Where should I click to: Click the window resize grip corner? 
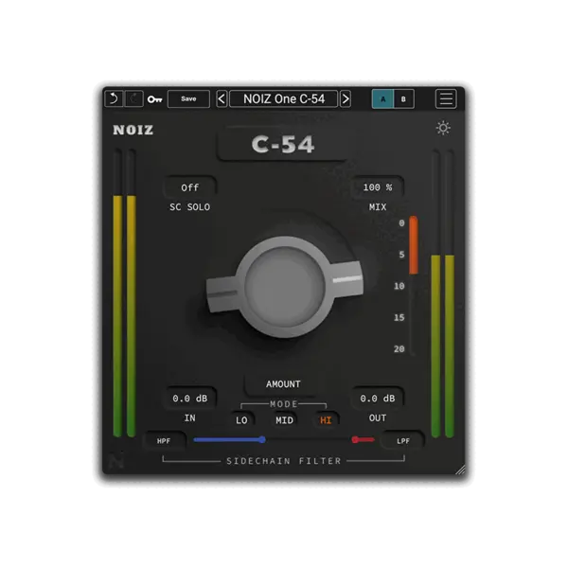460,470
